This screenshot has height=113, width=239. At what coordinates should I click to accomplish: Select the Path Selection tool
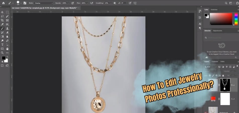(7, 45)
